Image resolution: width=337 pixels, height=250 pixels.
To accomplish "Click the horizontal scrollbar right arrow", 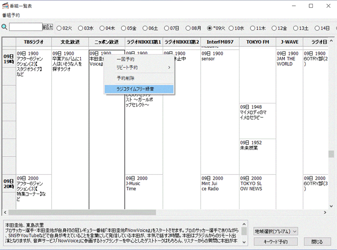I will click(325, 213).
